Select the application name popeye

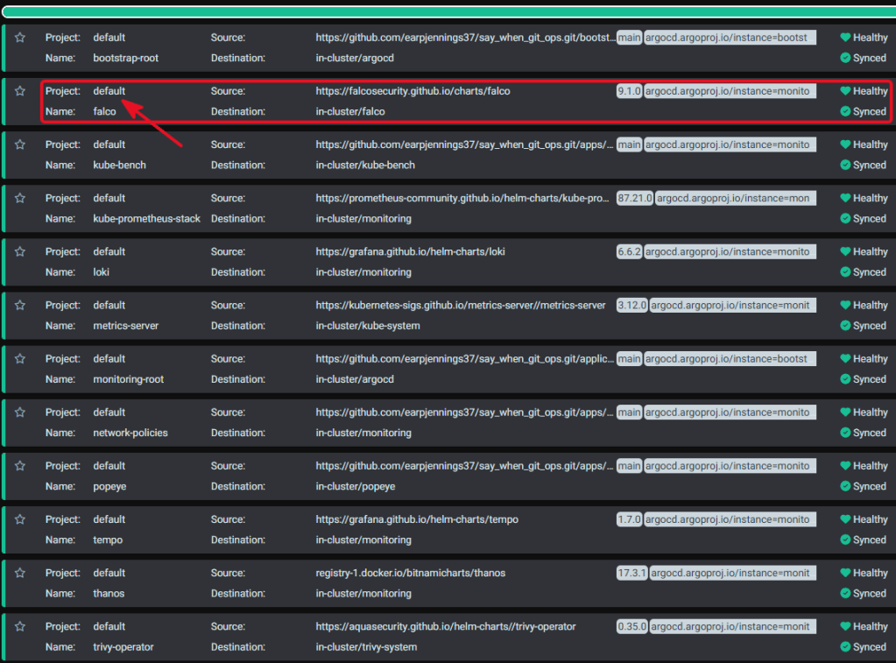109,486
